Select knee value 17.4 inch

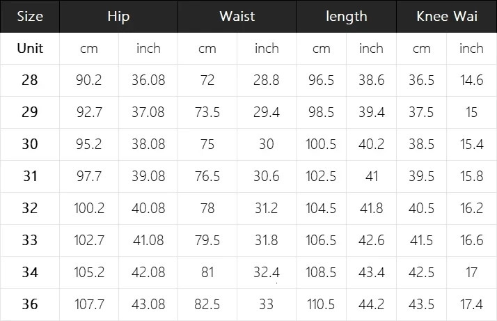471,304
